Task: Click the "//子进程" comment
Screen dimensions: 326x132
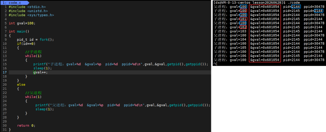Action: point(33,52)
